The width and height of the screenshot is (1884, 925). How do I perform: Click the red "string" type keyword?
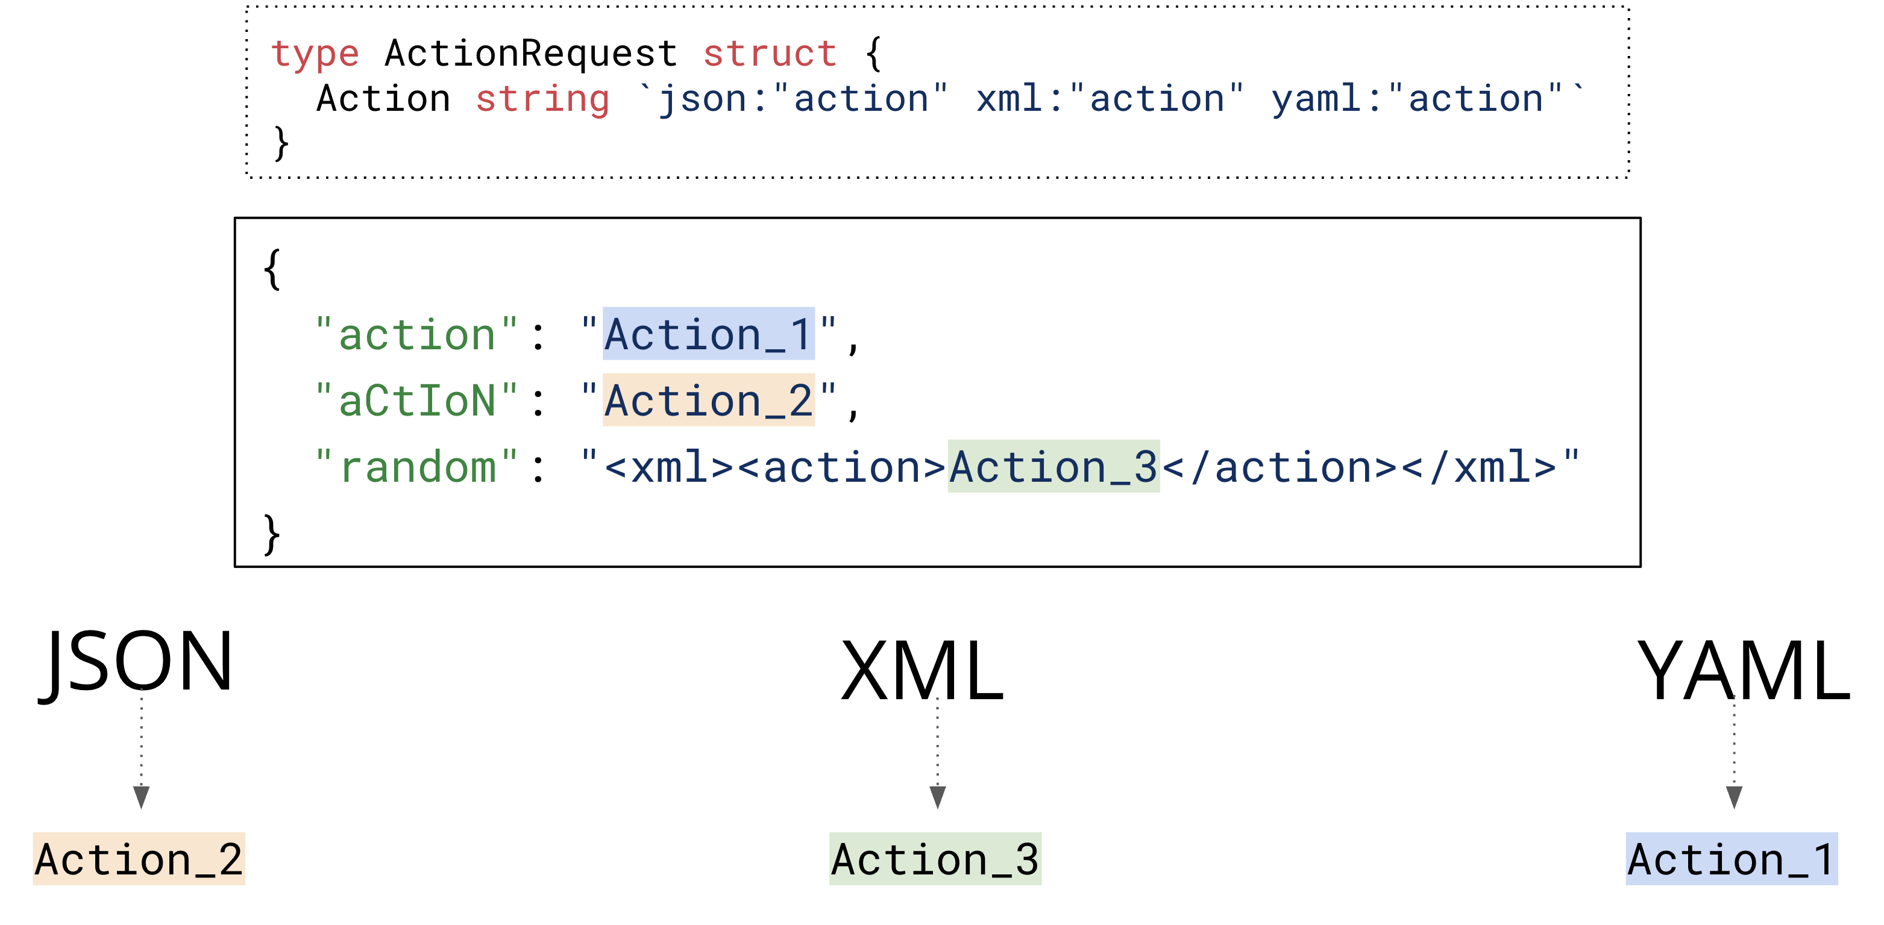[x=542, y=99]
